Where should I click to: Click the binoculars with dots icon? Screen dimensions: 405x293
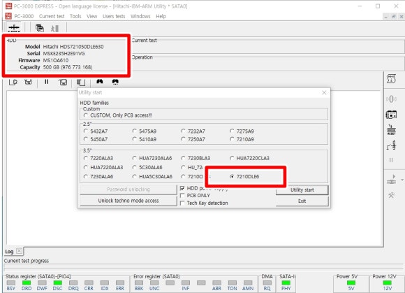115,82
